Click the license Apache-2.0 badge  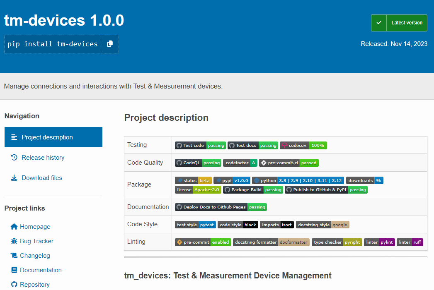click(x=198, y=190)
